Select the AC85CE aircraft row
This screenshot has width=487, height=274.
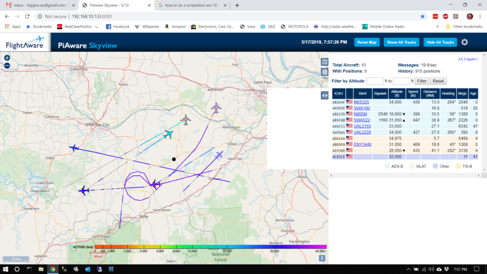(x=405, y=157)
